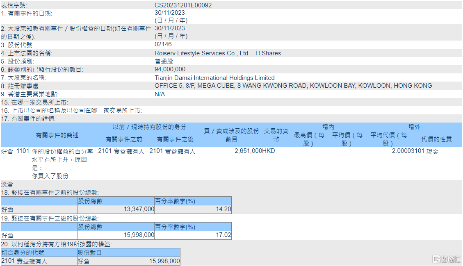Click the 切合身分的代號 header
The image size is (463, 266).
(x=23, y=253)
